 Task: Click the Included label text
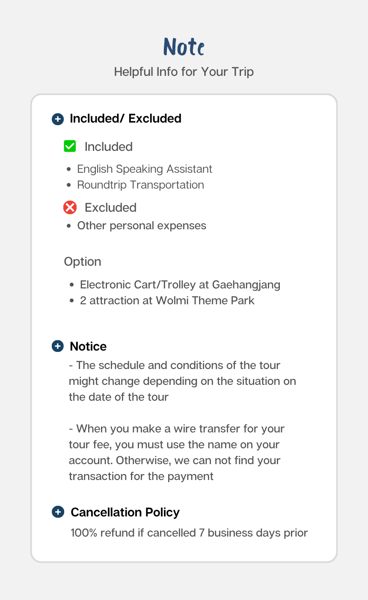click(109, 147)
